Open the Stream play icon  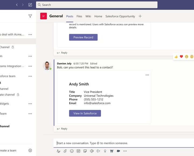[x=98, y=151]
